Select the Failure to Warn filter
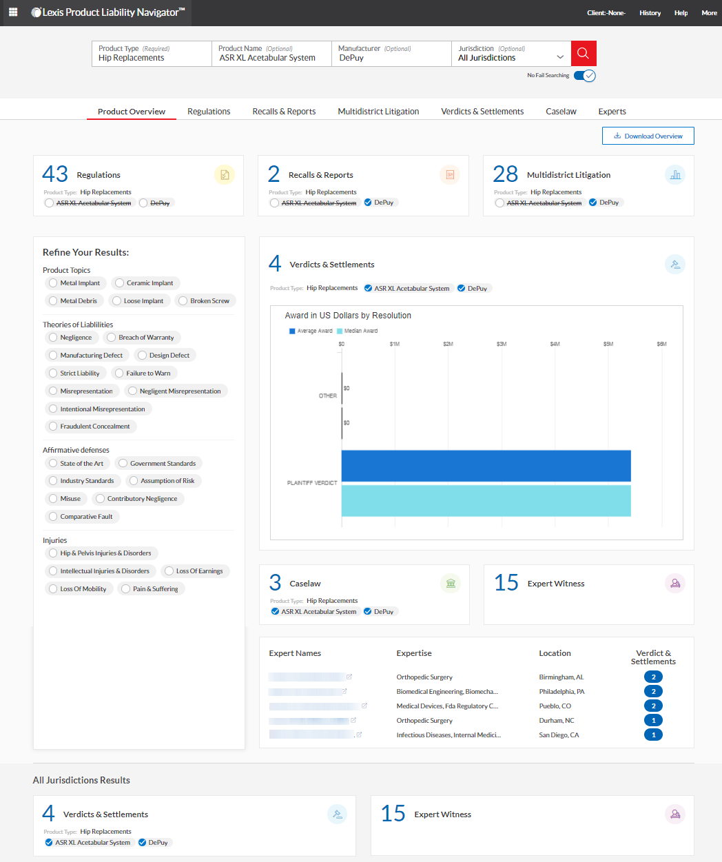The height and width of the screenshot is (862, 722). click(x=144, y=373)
